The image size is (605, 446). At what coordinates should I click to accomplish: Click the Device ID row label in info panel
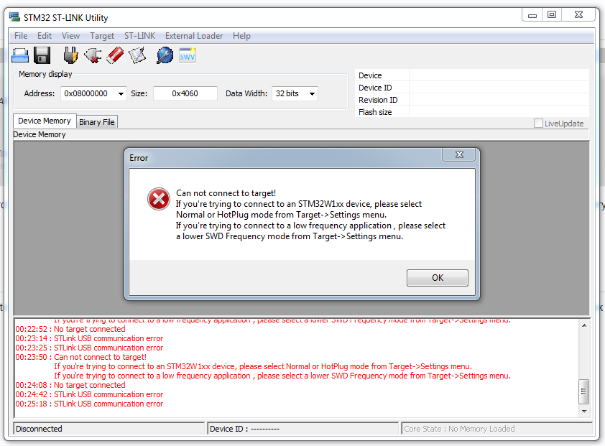(375, 88)
